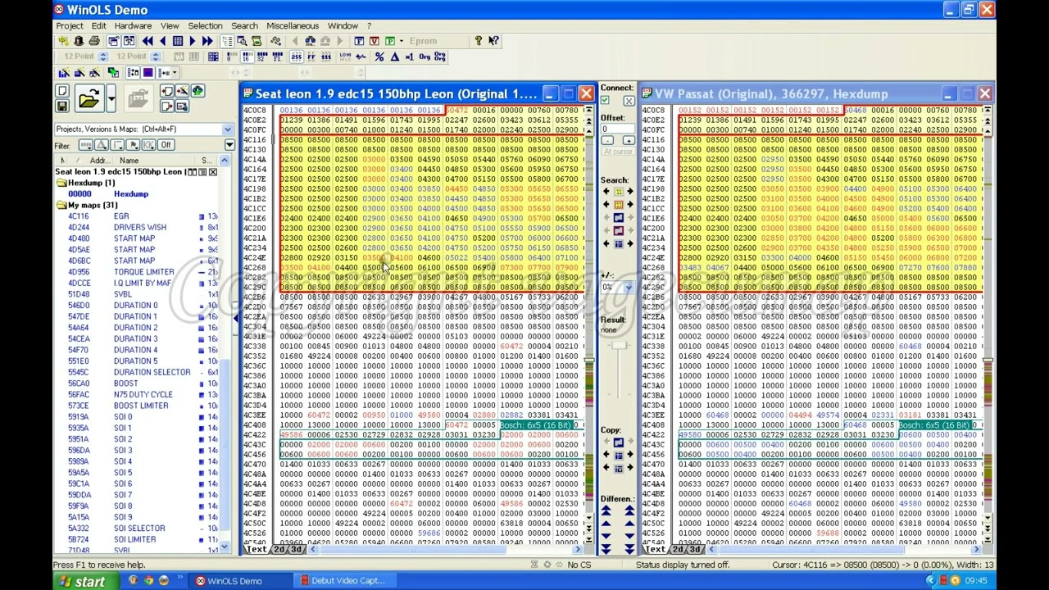Click the save floppy disk icon
The height and width of the screenshot is (590, 1049).
(62, 106)
